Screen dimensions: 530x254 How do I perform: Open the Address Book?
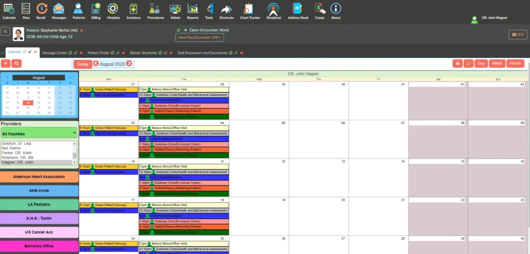click(297, 10)
